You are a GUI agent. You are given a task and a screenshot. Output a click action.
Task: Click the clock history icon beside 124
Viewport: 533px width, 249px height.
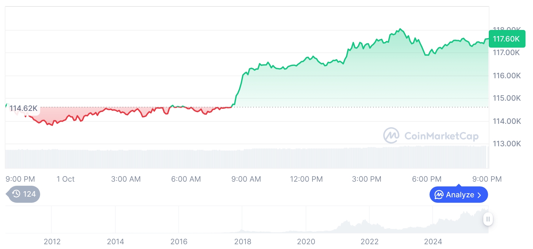(16, 194)
